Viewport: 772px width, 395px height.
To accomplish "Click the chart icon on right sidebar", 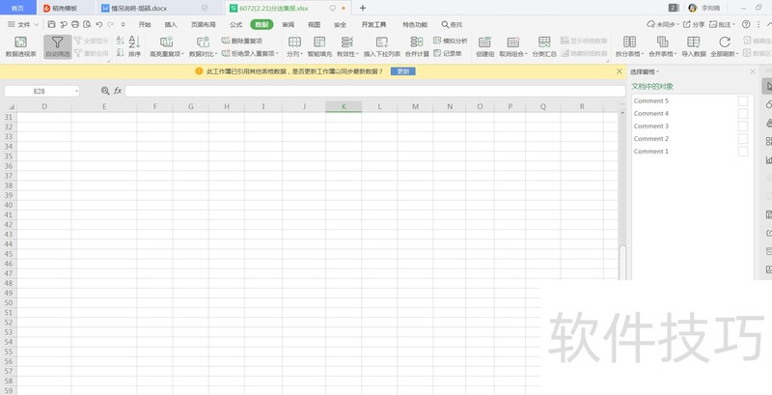I will [x=768, y=159].
